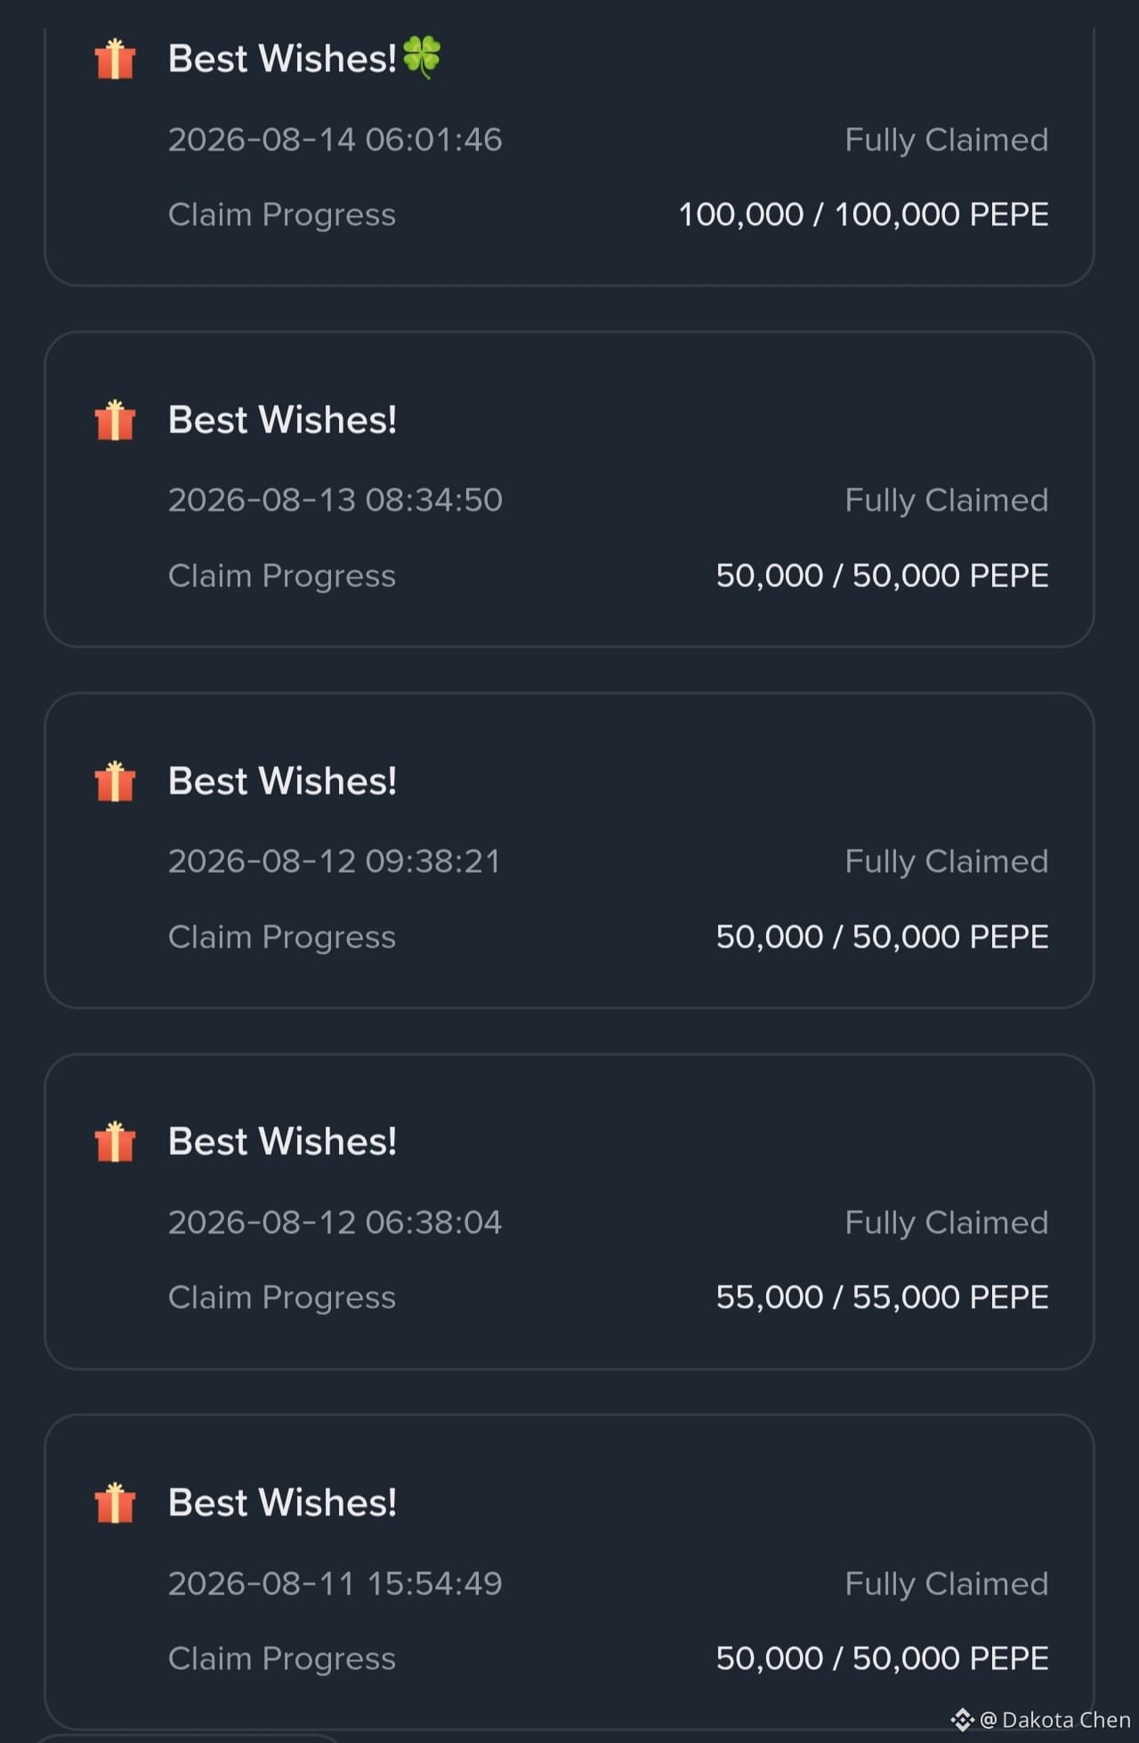Tap the Binance logo in watermark

(x=962, y=1720)
